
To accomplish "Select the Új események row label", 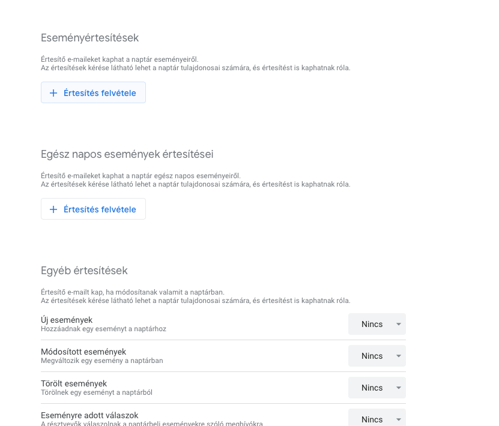I will tap(67, 320).
